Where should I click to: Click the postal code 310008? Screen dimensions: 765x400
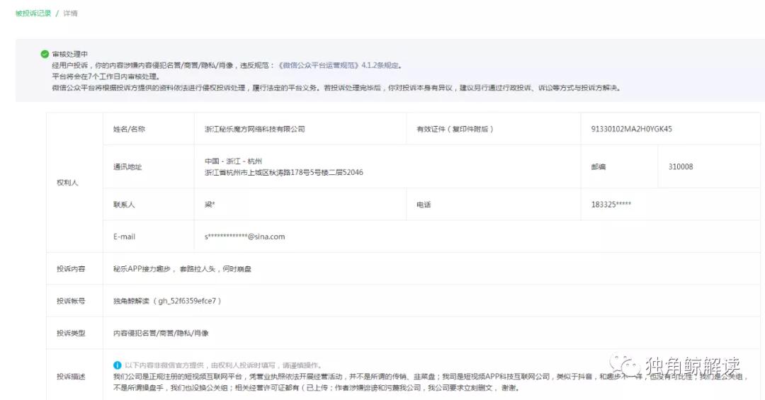(681, 167)
